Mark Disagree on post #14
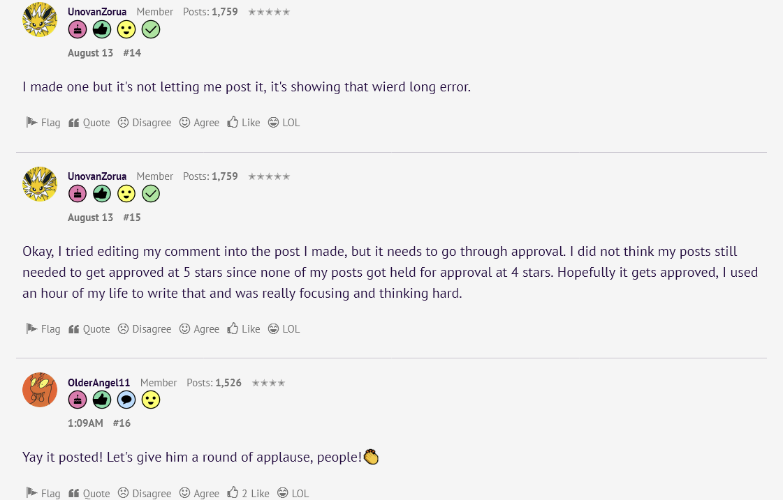 145,123
